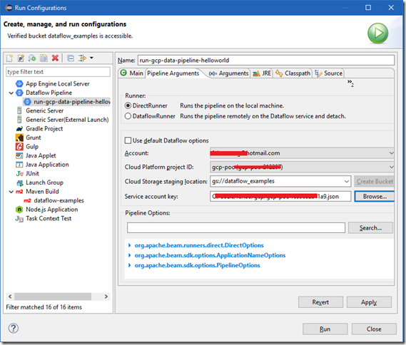Switch to the JRE tab
The width and height of the screenshot is (406, 345).
point(262,73)
